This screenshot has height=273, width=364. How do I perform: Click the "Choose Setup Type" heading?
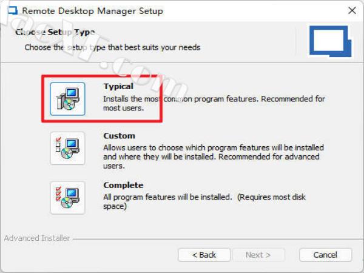[x=55, y=32]
